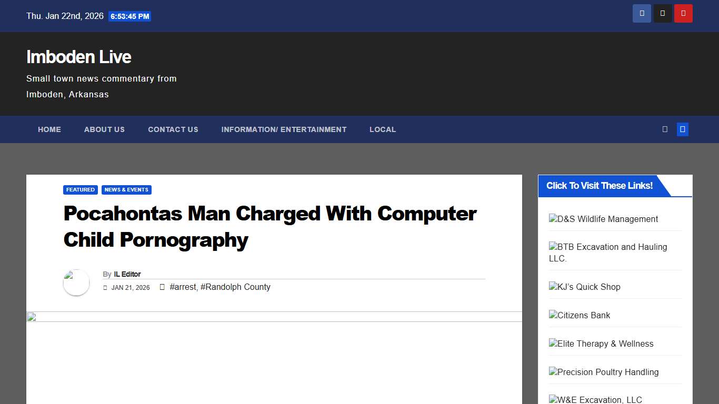Click the Facebook icon in the header
The width and height of the screenshot is (719, 404).
pos(642,13)
